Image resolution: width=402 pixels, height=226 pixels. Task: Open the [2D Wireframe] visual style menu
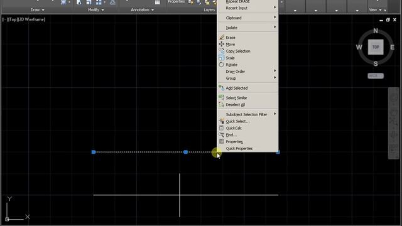(31, 19)
